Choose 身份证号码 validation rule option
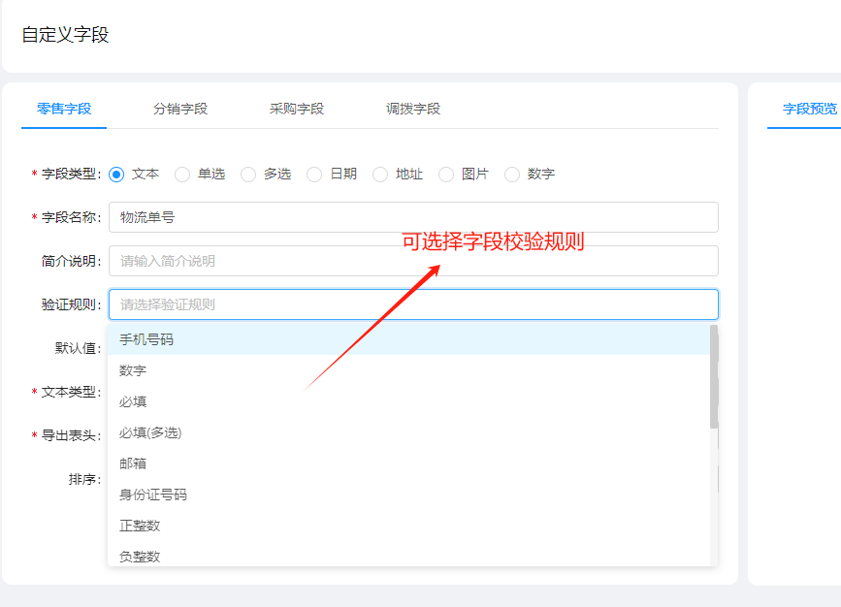Screen dimensions: 841x607 tap(408, 495)
